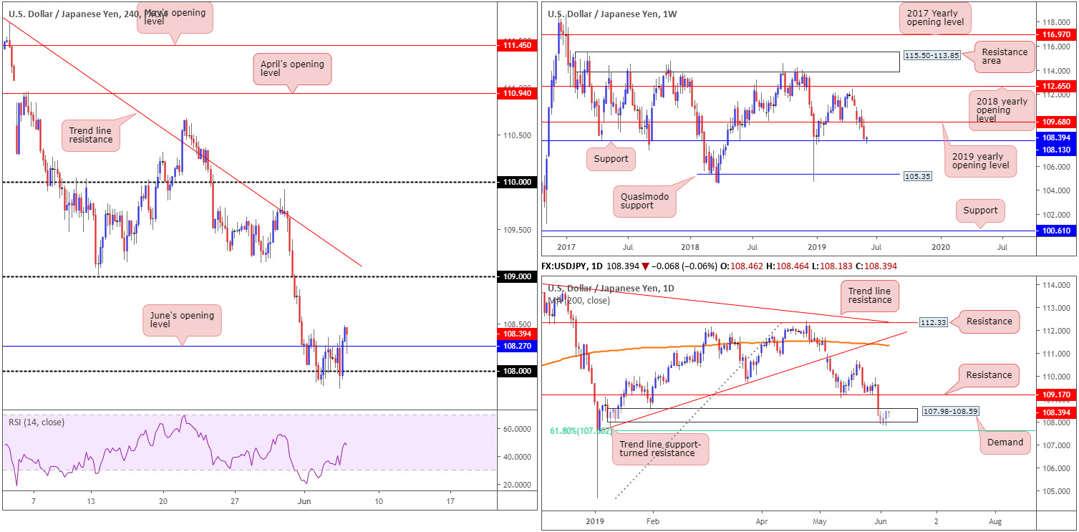Click the blue 108.130 price label
The height and width of the screenshot is (532, 1079).
(x=1058, y=149)
